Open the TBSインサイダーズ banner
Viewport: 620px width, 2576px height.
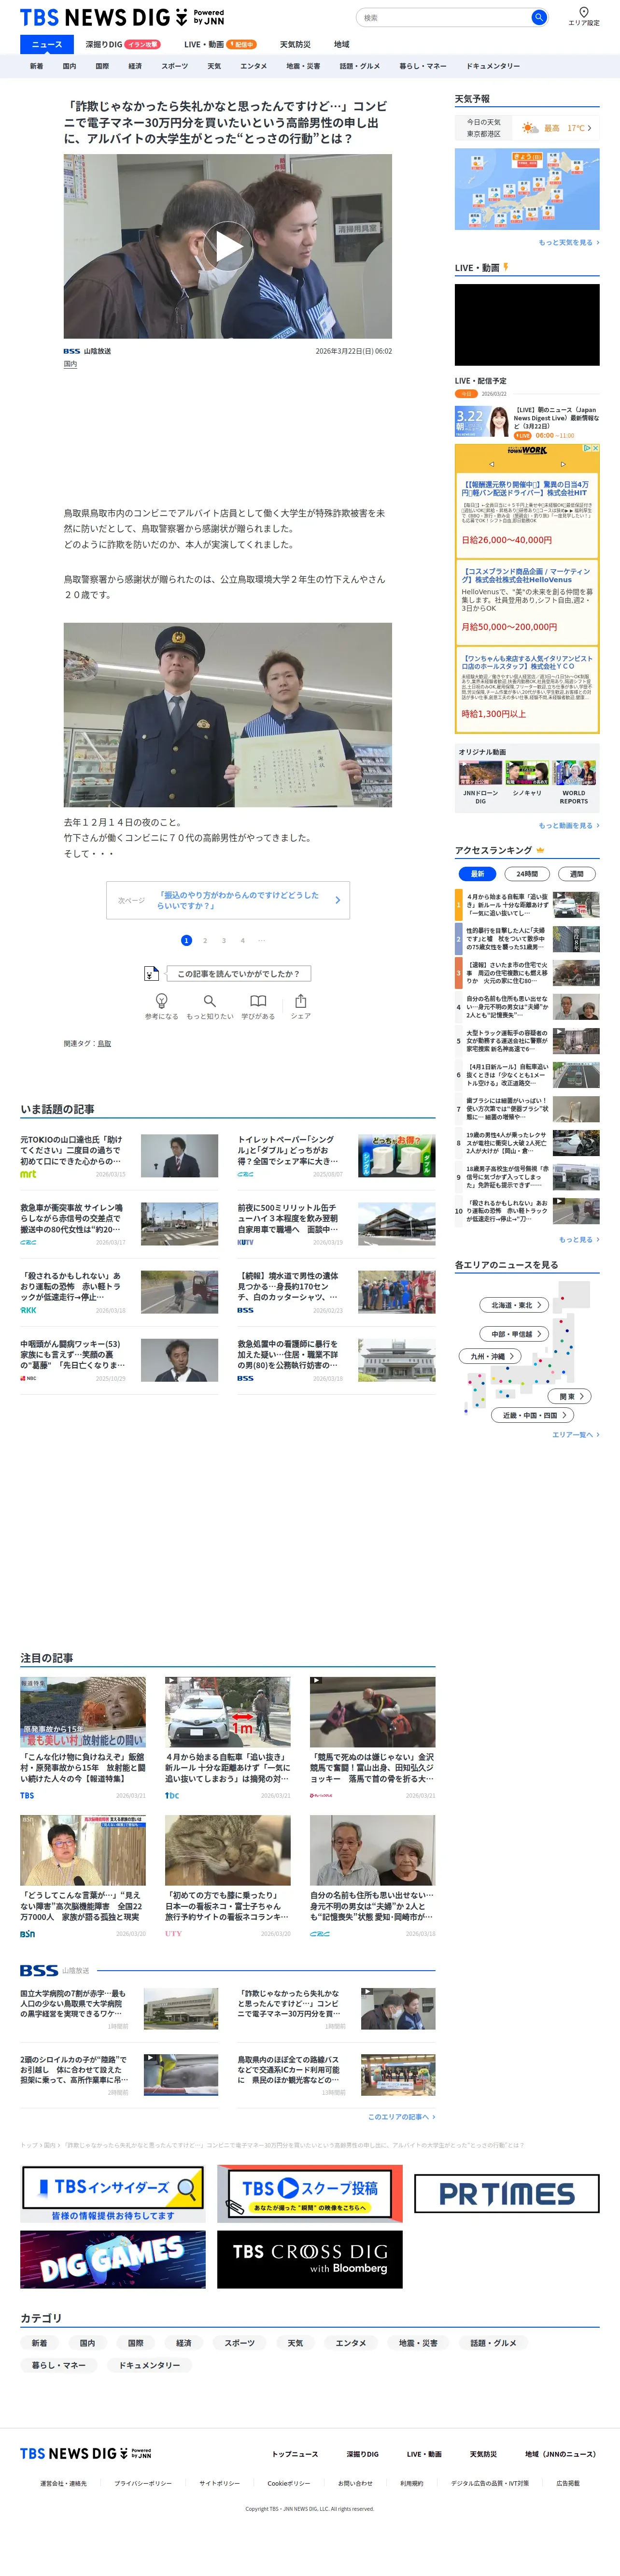click(x=112, y=2193)
